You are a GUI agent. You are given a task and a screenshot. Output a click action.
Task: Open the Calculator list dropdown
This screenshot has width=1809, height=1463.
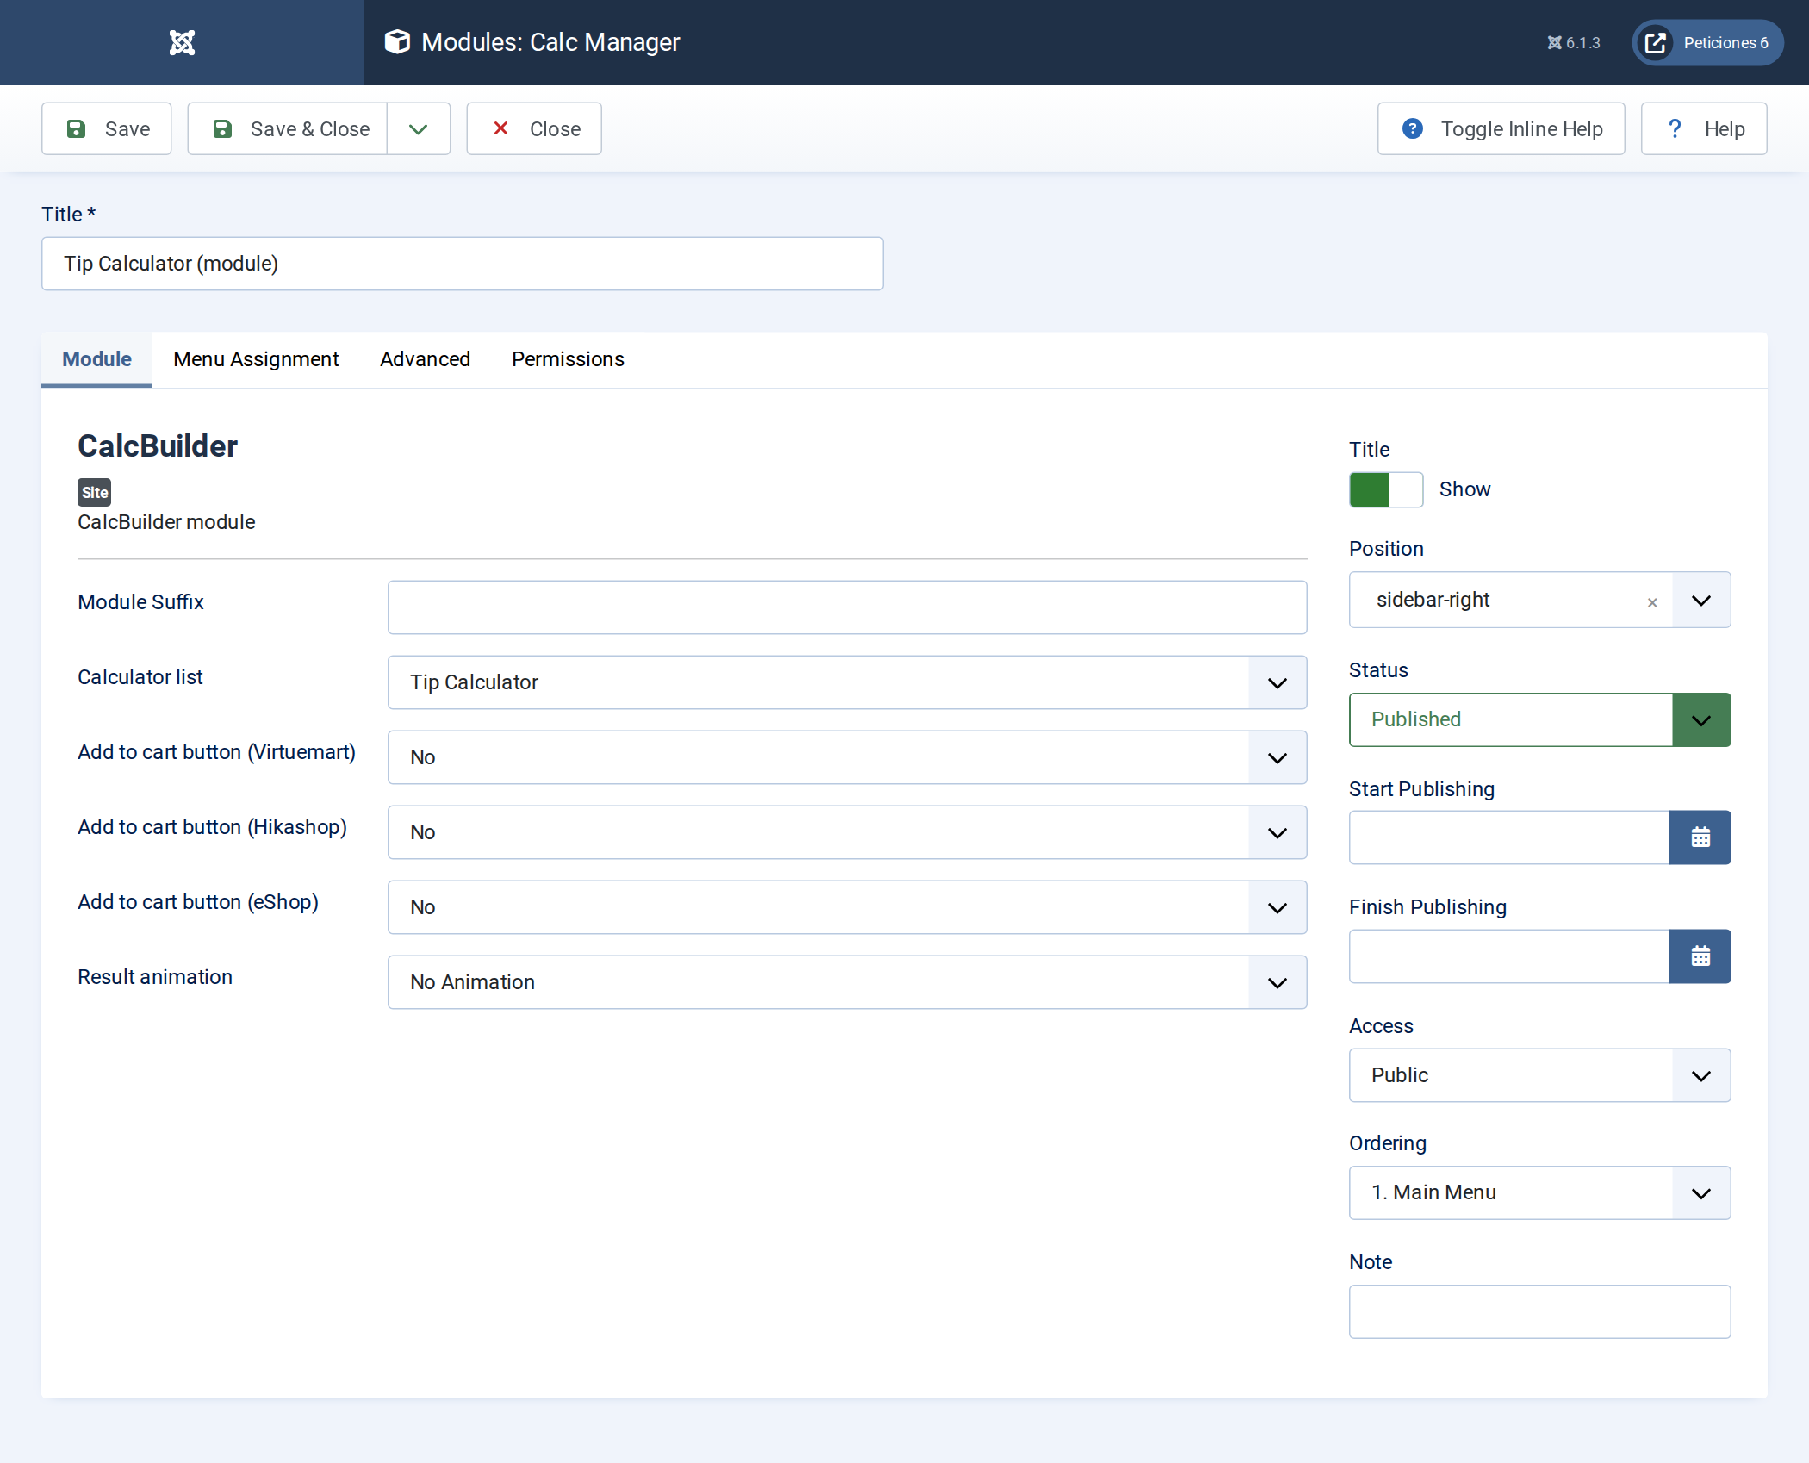coord(848,682)
